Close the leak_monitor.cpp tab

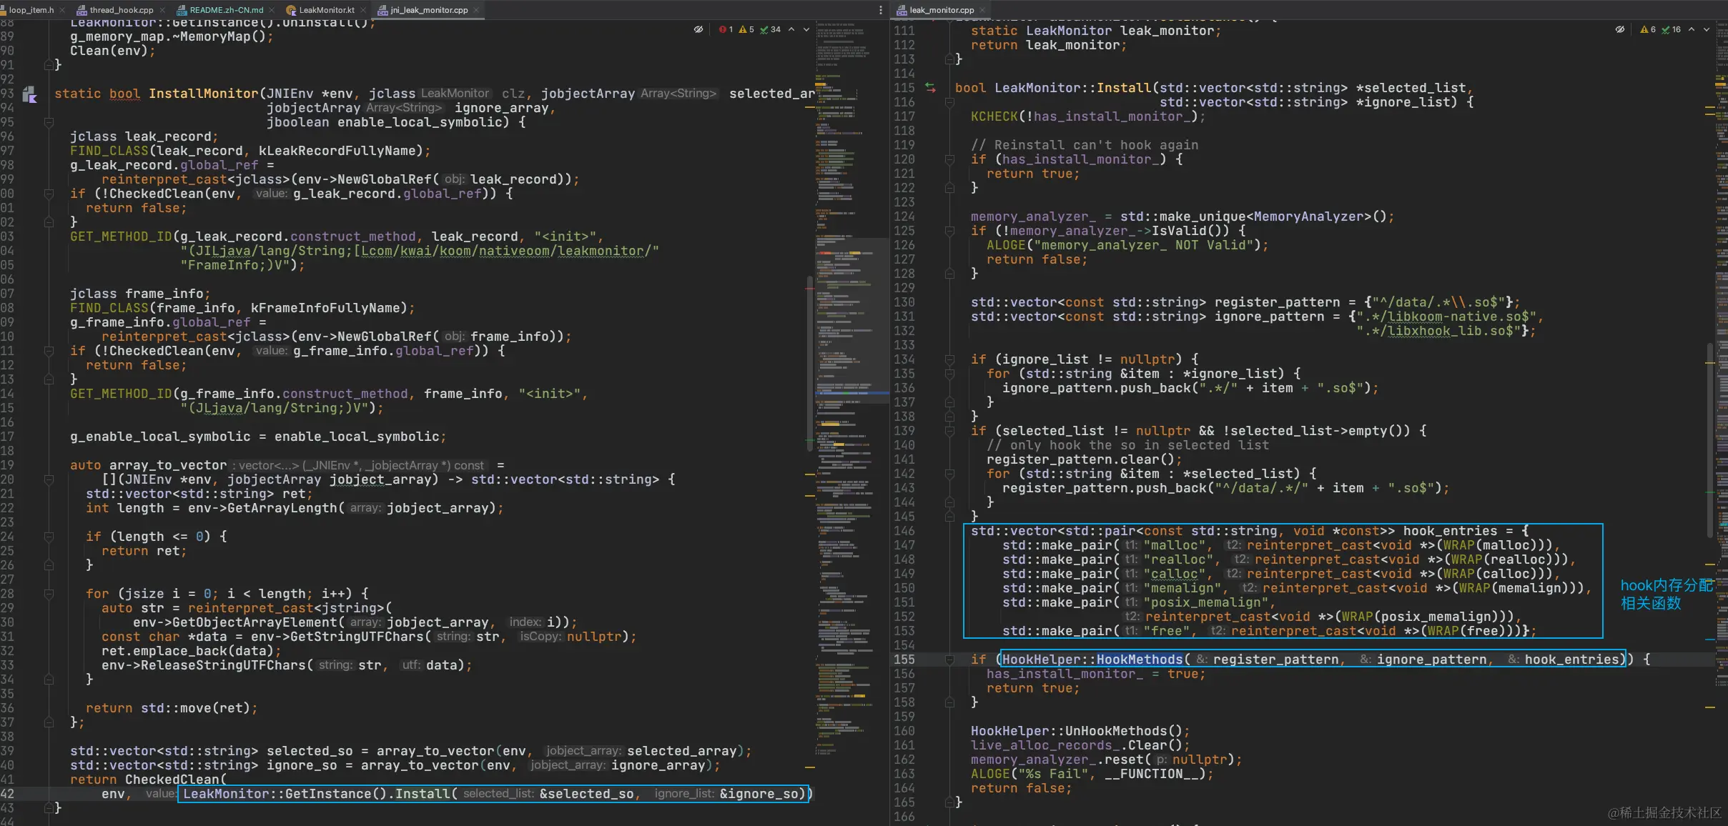(982, 10)
